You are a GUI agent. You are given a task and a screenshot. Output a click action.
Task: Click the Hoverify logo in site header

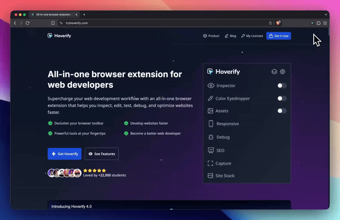click(59, 36)
